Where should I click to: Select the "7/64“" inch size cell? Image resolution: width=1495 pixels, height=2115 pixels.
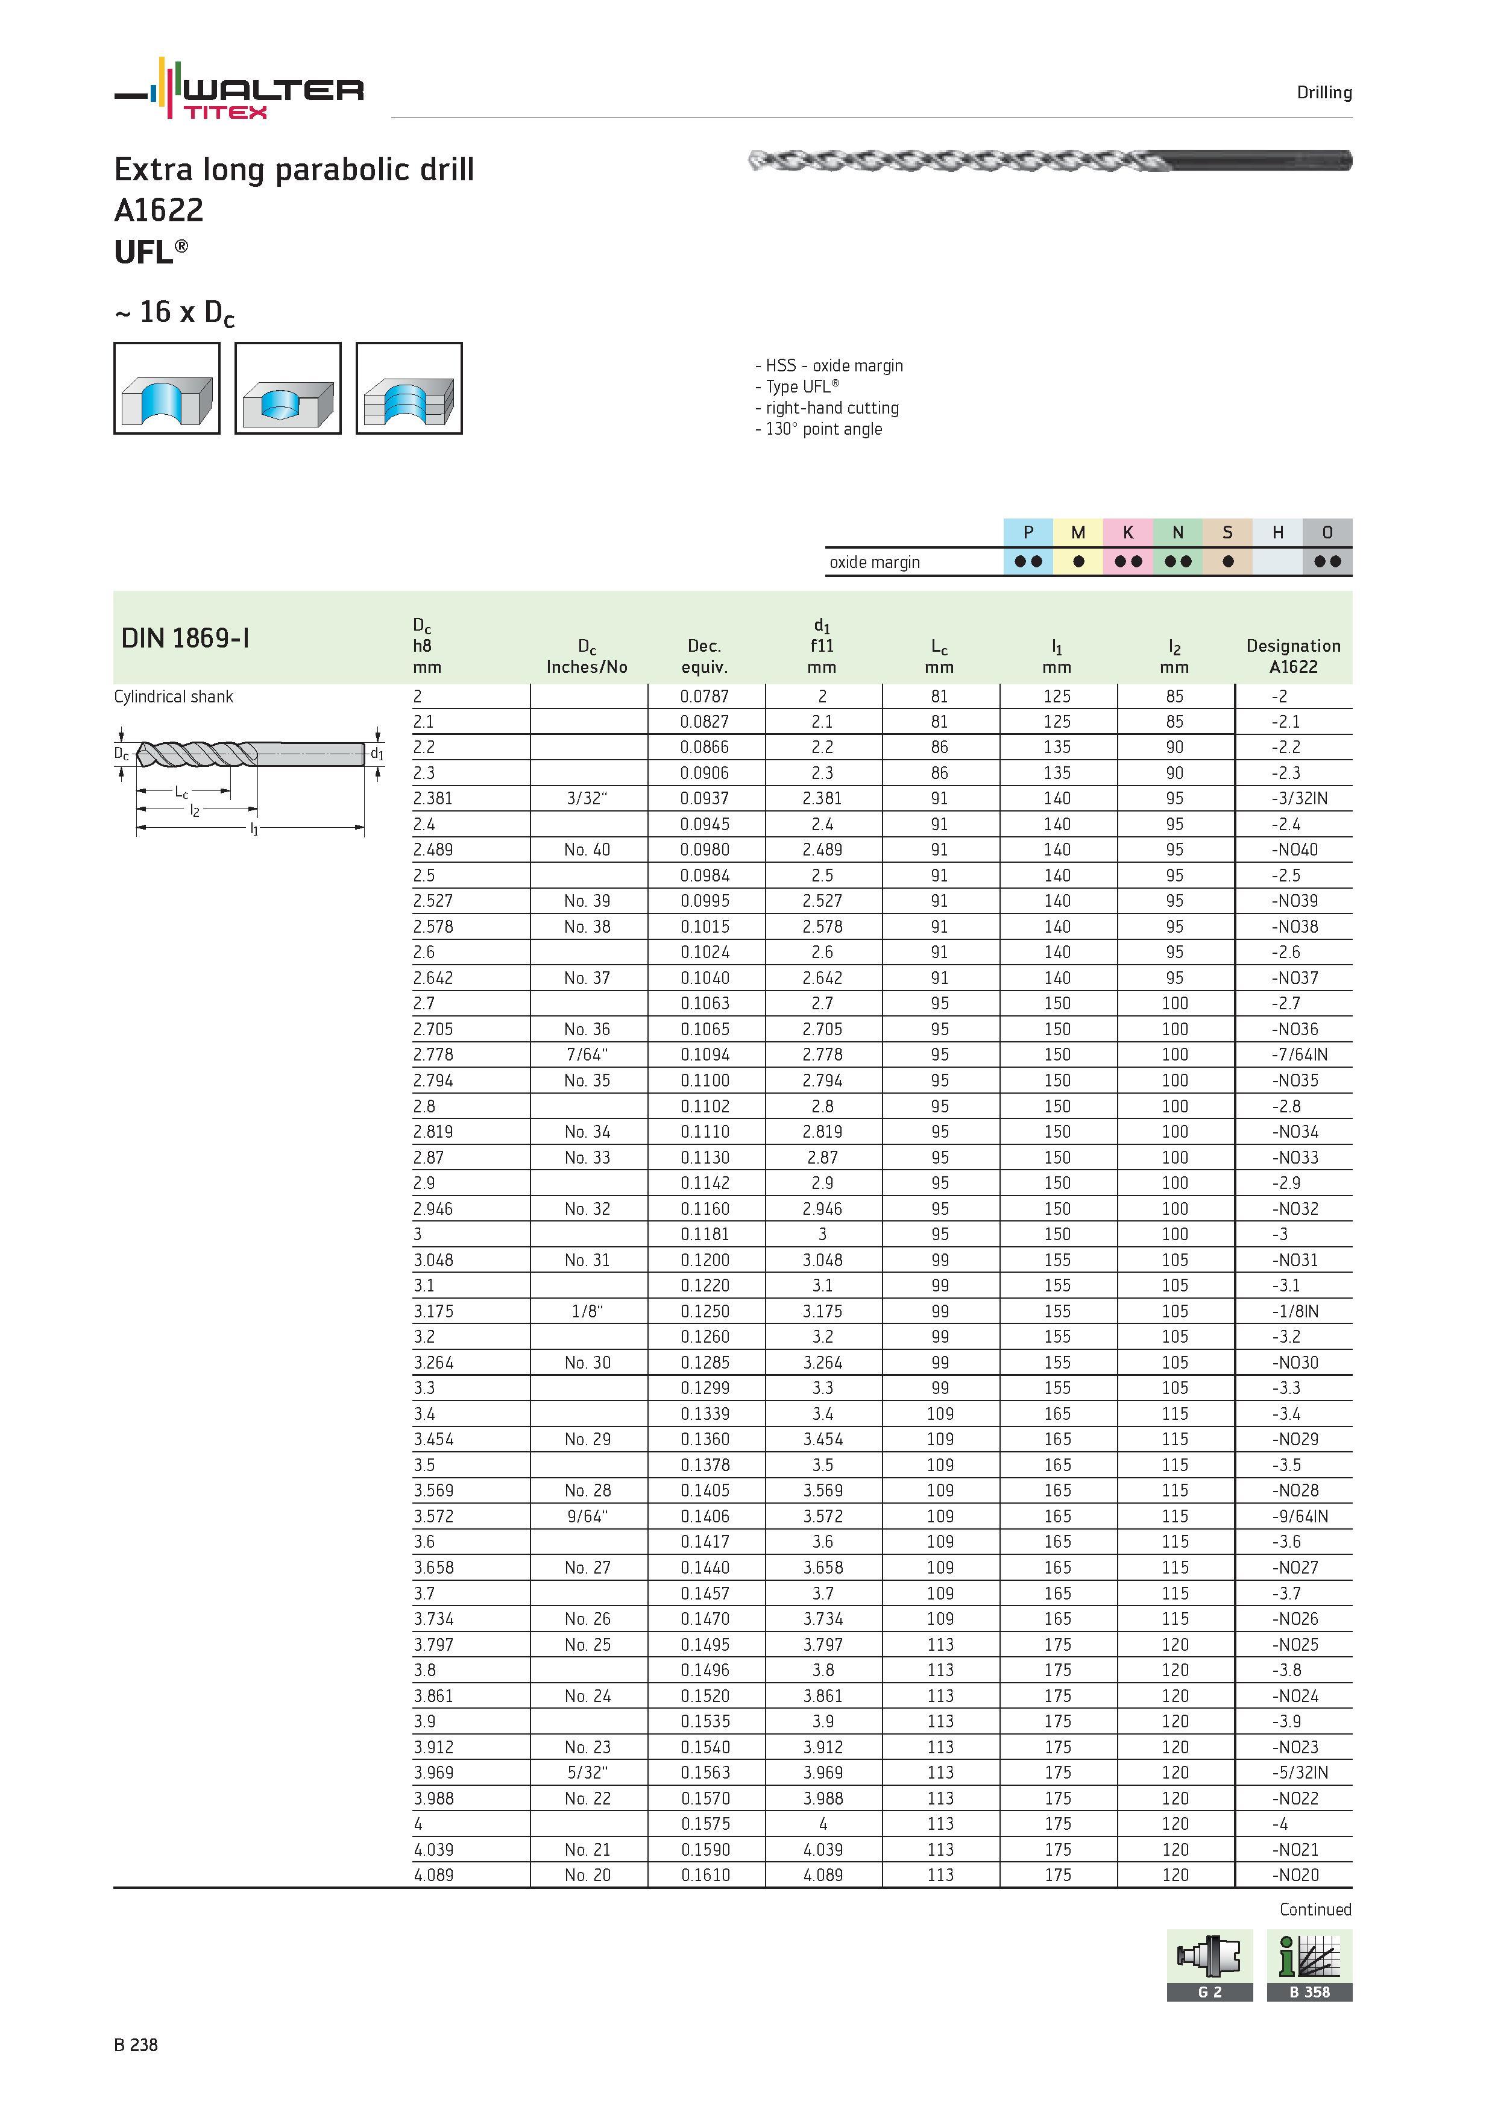588,1054
